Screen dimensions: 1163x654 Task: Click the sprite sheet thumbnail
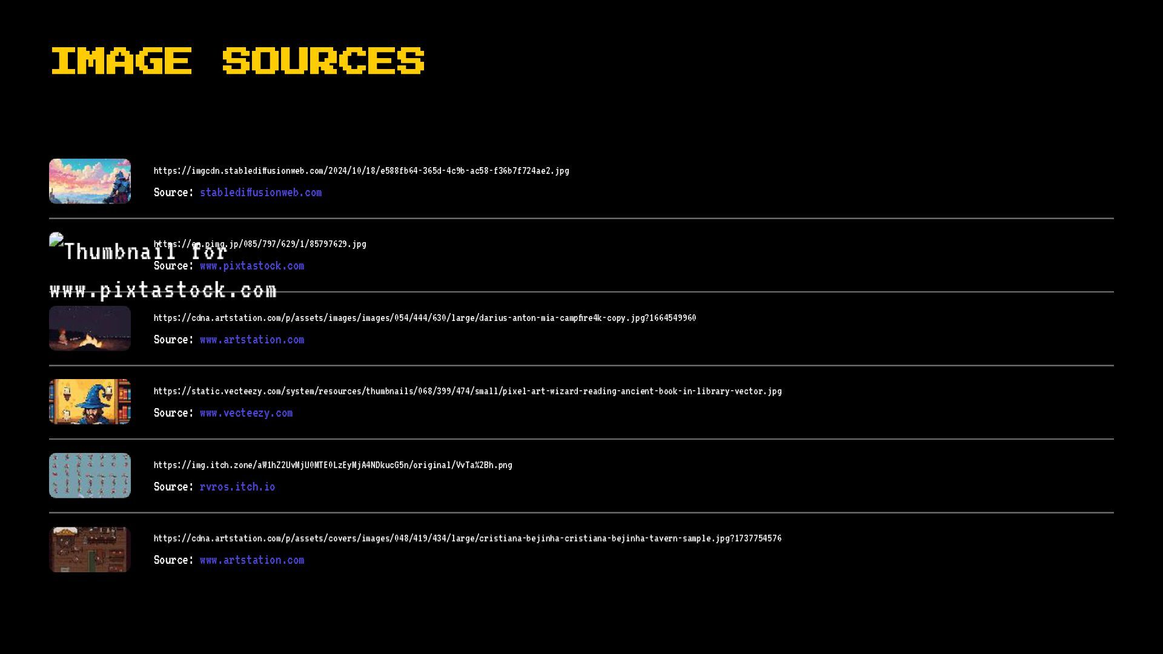90,475
